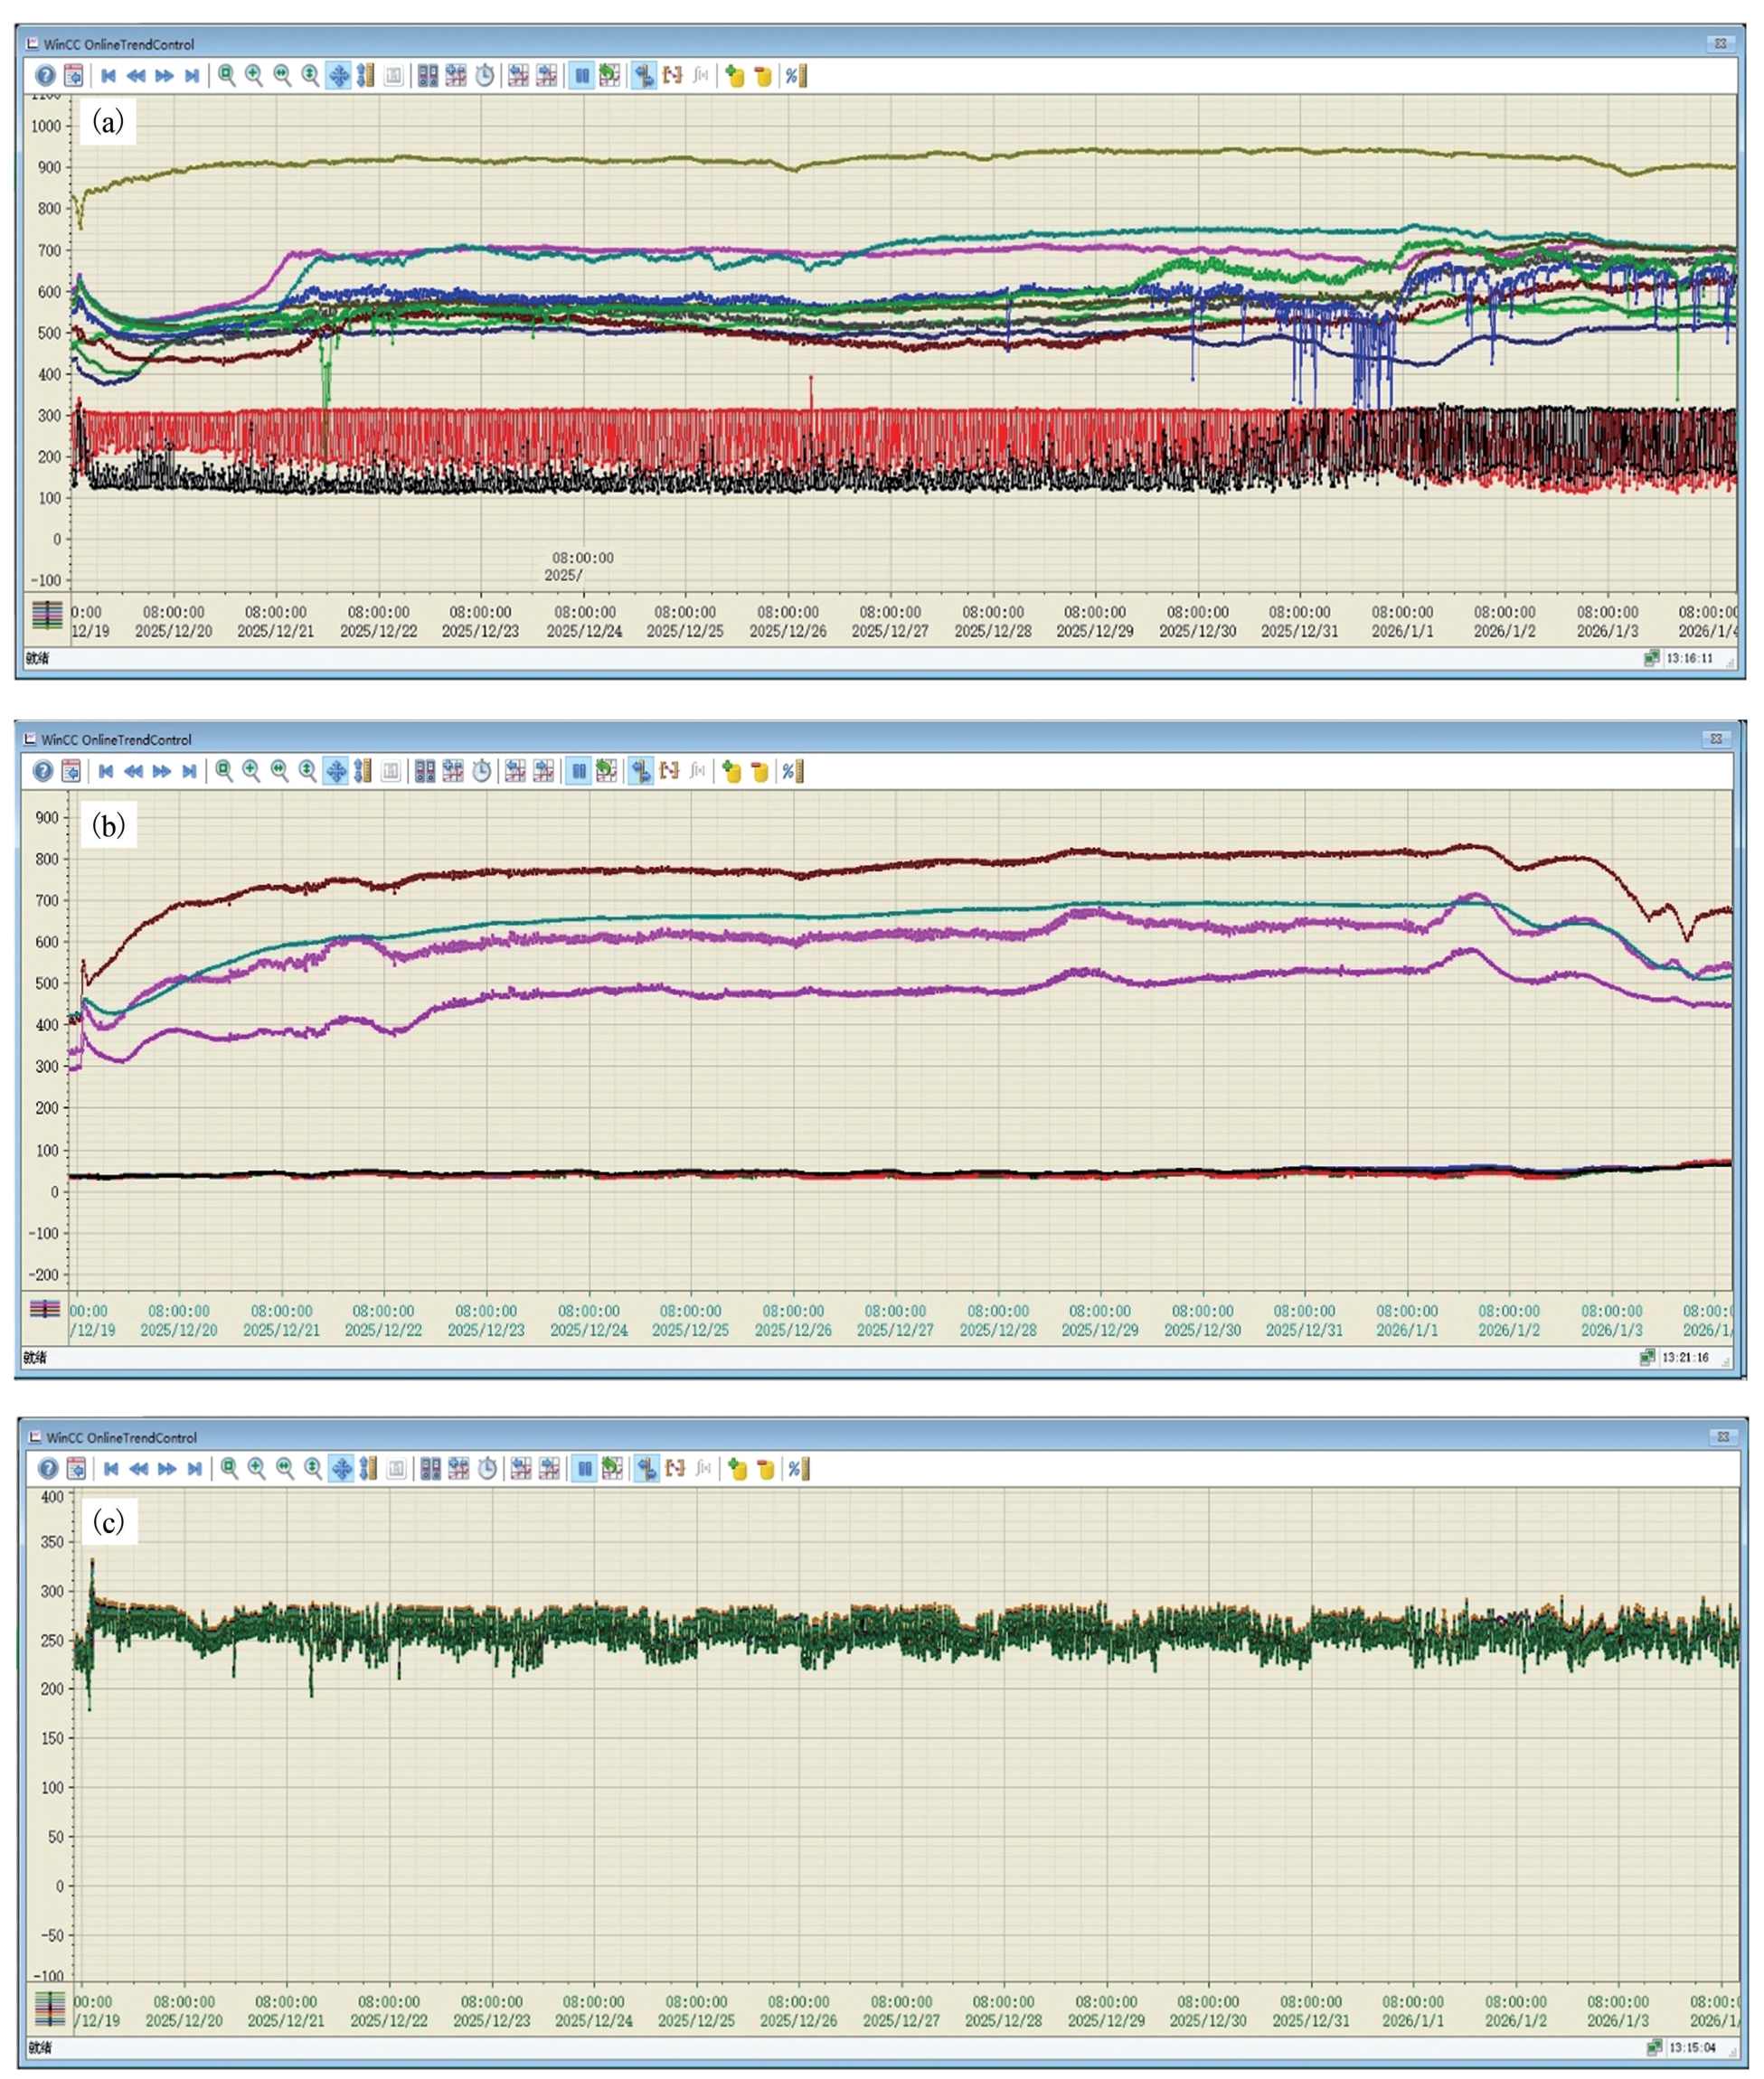Click the status bar time 13:21:16
This screenshot has height=2079, width=1764.
coord(1685,1358)
